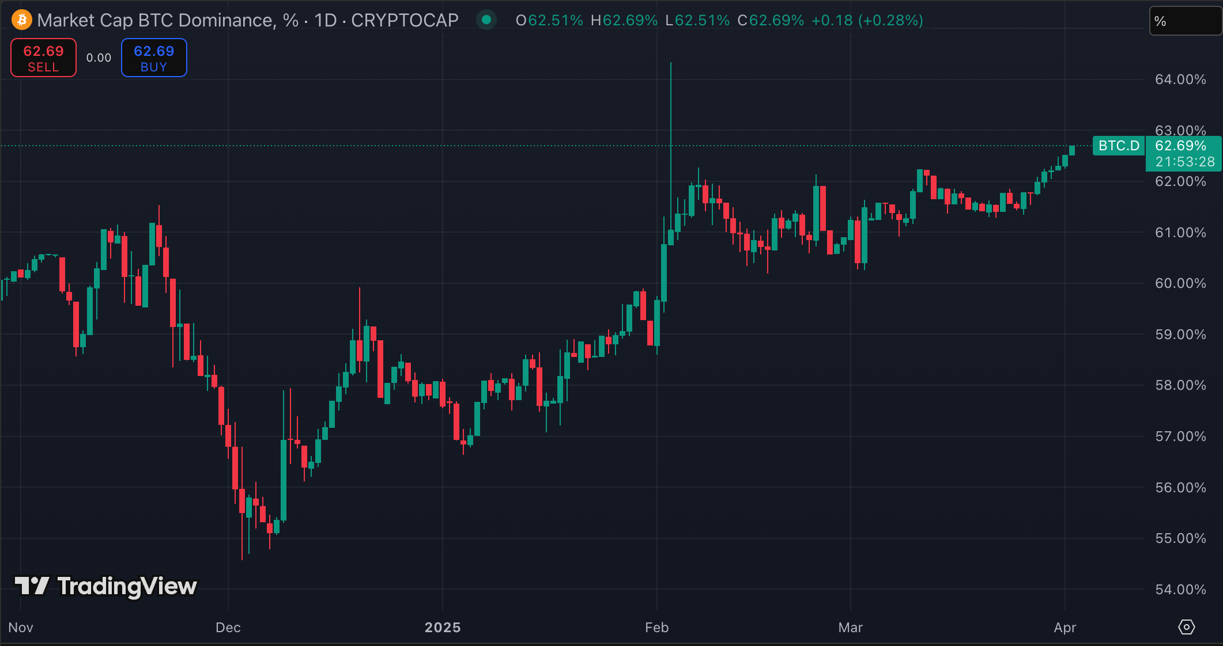Click the 57.00% price scale label
The image size is (1223, 646).
click(1180, 436)
